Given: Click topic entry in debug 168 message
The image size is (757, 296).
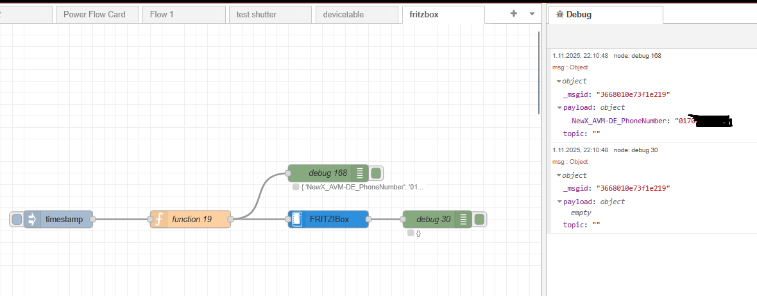Looking at the screenshot, I should click(x=581, y=134).
